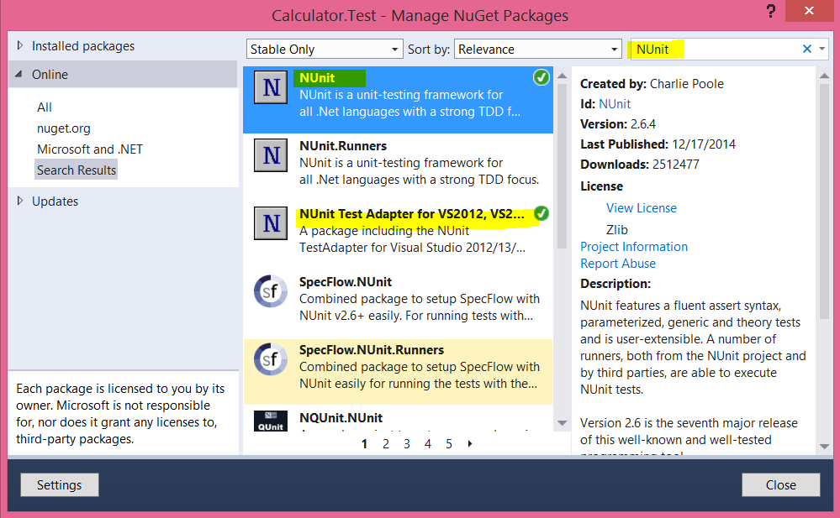Click installed checkmark on NUnit package
This screenshot has height=518, width=840.
541,77
